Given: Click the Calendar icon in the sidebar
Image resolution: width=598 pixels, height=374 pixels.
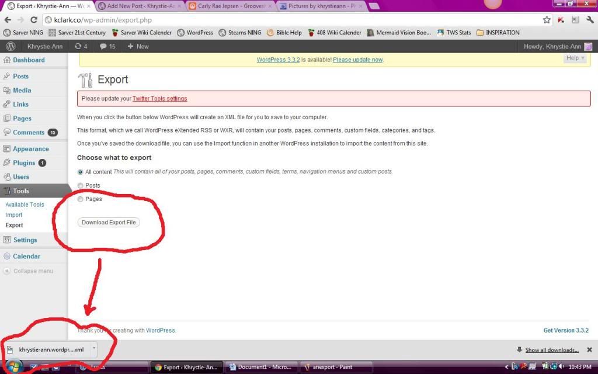Looking at the screenshot, I should tap(7, 256).
